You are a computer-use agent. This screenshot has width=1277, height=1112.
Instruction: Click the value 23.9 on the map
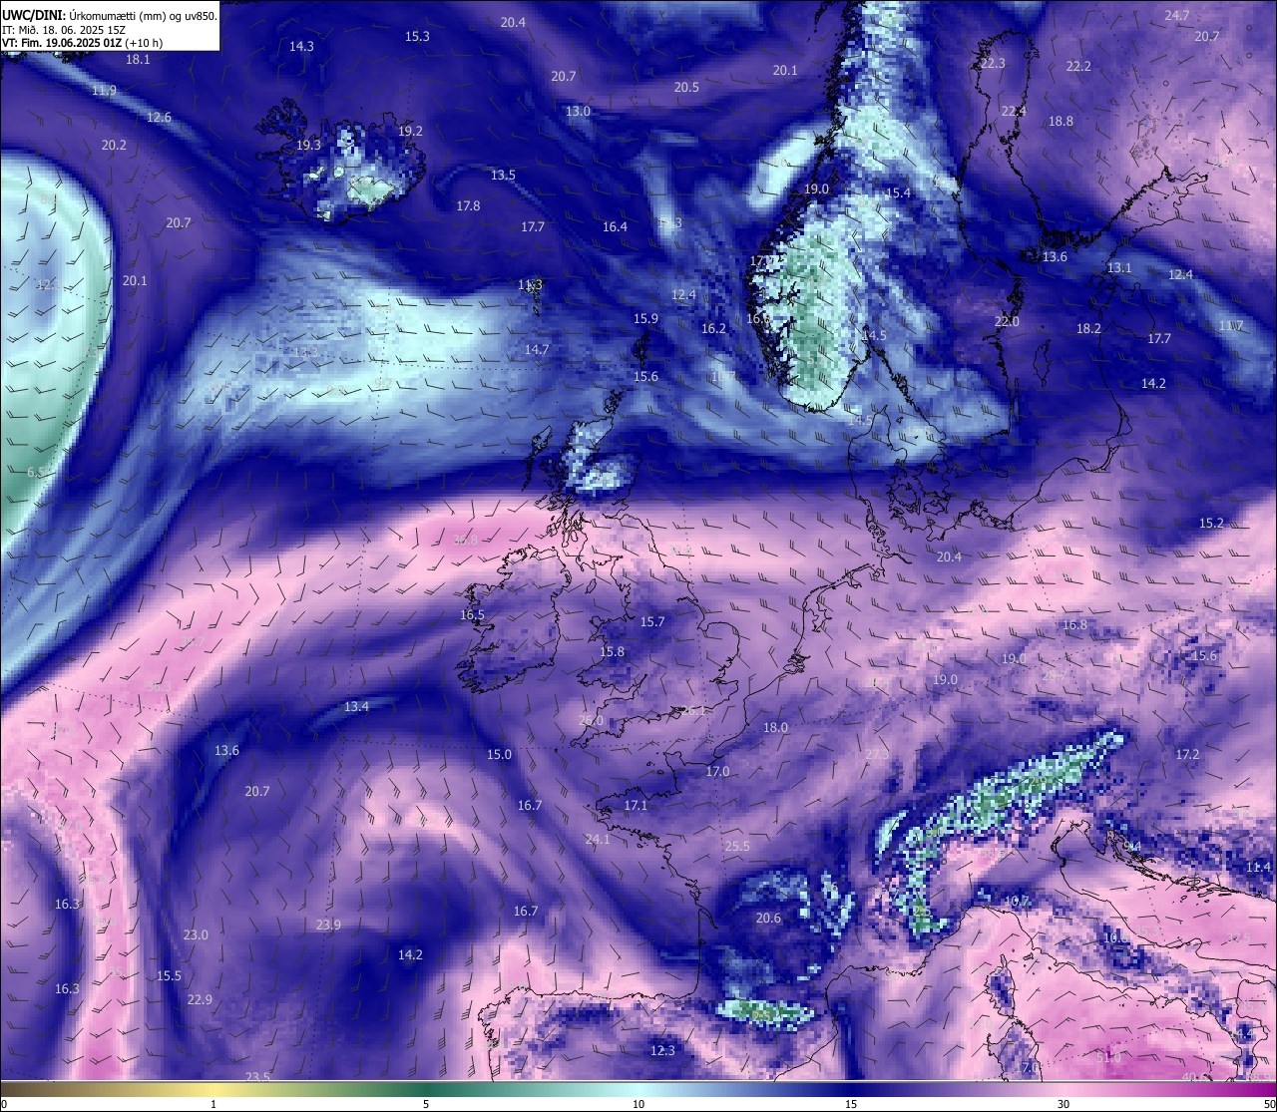pyautogui.click(x=328, y=926)
